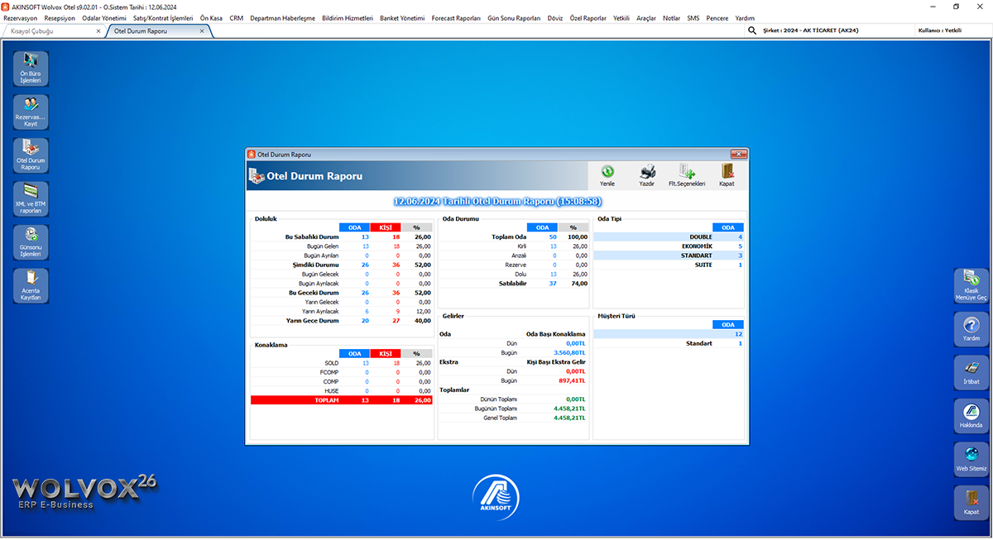Open Acenta Kayıtları sidebar icon

coord(31,285)
